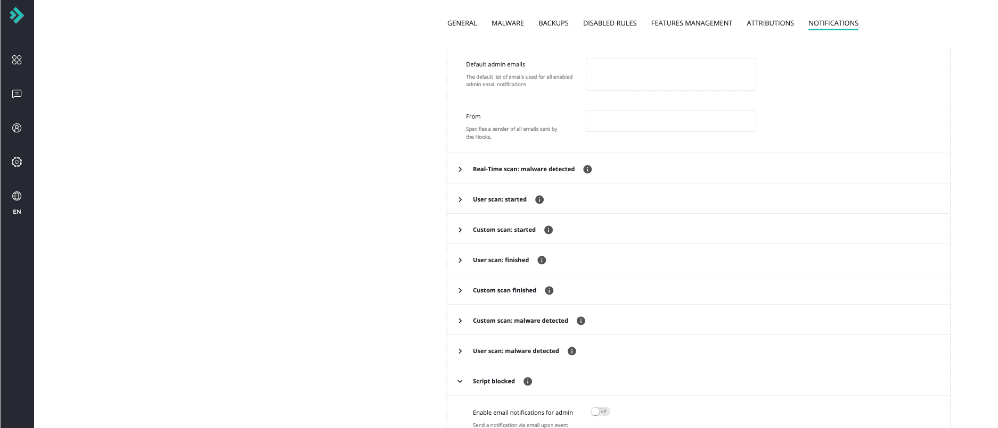This screenshot has width=998, height=428.
Task: Click the Imunify logo icon in sidebar
Action: click(17, 15)
